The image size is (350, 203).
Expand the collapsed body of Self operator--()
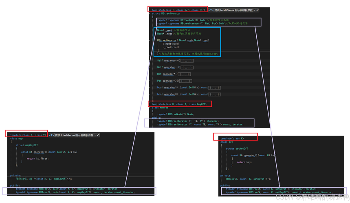[x=187, y=67]
